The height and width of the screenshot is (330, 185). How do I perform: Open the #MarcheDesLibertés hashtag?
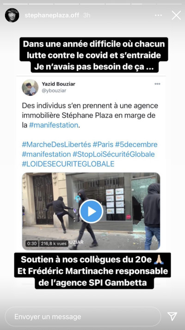pyautogui.click(x=56, y=145)
